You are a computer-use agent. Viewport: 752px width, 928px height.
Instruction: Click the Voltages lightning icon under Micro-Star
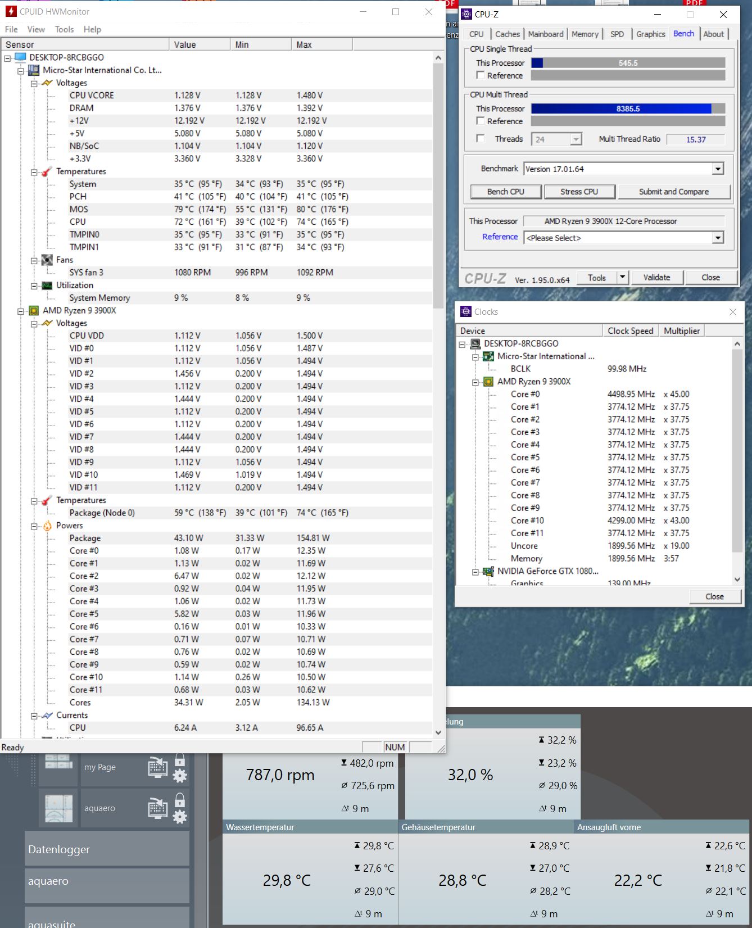pyautogui.click(x=47, y=83)
